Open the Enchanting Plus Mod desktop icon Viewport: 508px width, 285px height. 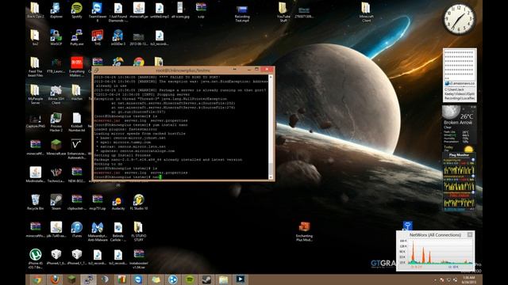pos(304,231)
